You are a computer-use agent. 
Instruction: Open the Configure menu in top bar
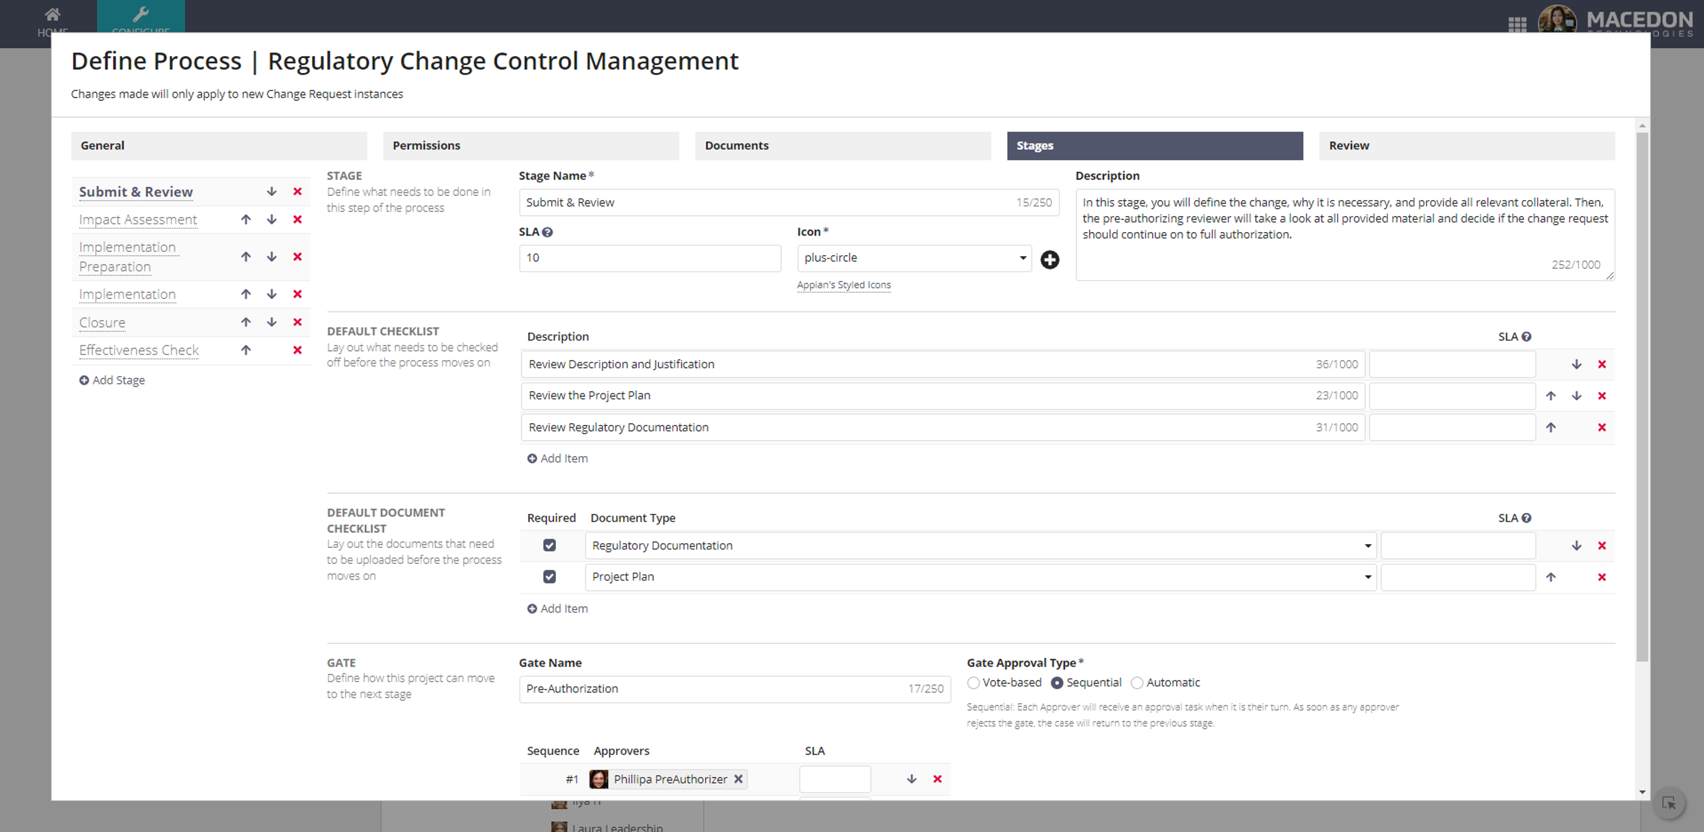coord(141,18)
